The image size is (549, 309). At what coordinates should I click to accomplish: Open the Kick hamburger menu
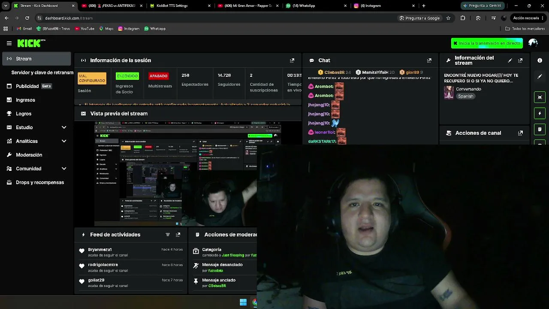tap(9, 43)
